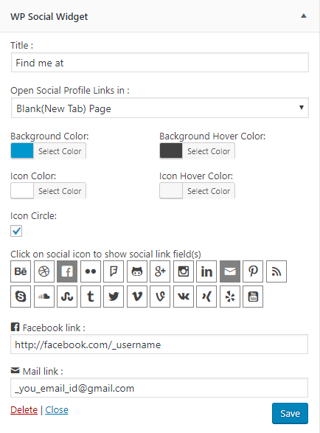This screenshot has height=433, width=320.
Task: Select the Instagram social icon
Action: pyautogui.click(x=184, y=271)
